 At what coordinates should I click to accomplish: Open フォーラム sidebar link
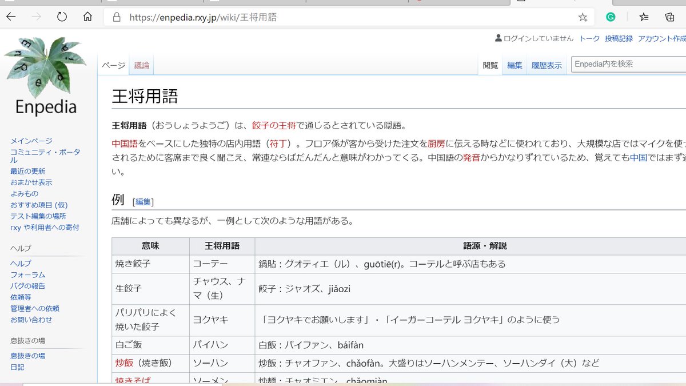point(27,275)
